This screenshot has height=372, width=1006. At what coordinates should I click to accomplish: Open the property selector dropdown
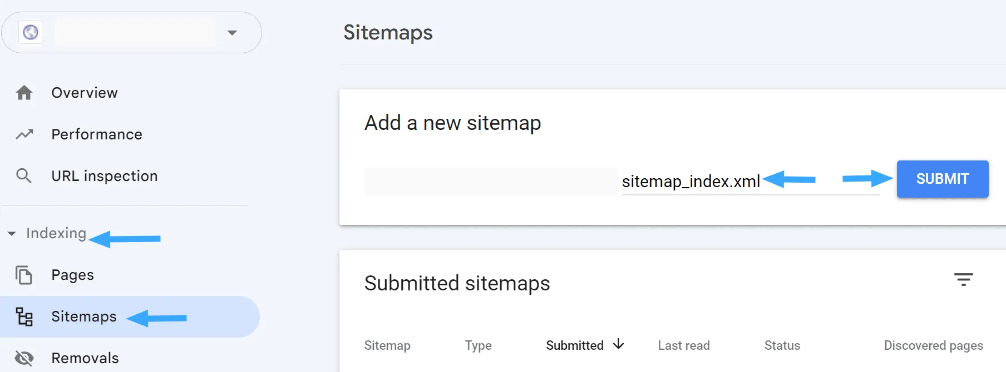tap(232, 32)
